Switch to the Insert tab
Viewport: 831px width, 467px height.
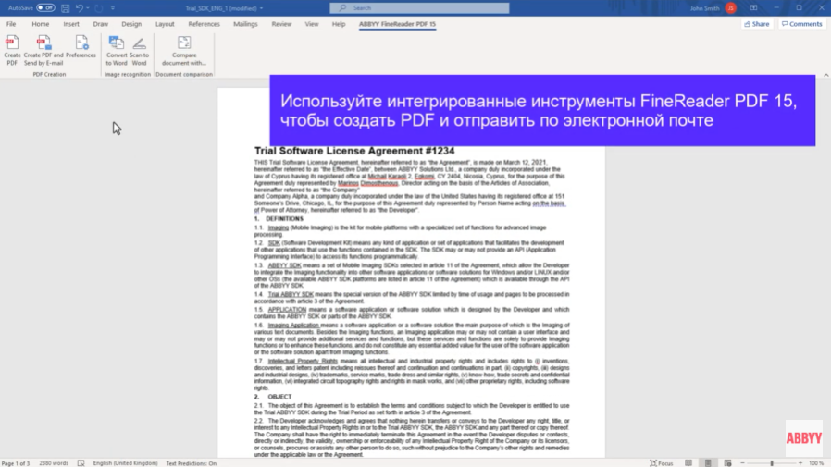71,24
